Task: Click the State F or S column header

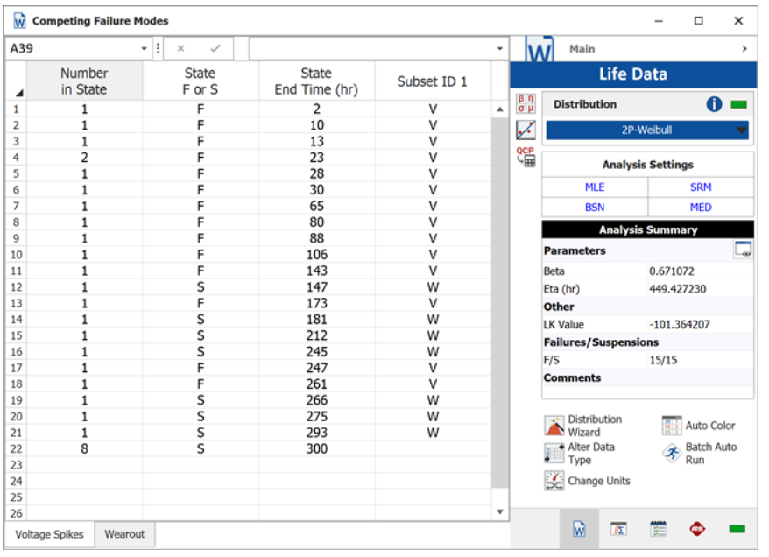Action: click(201, 81)
